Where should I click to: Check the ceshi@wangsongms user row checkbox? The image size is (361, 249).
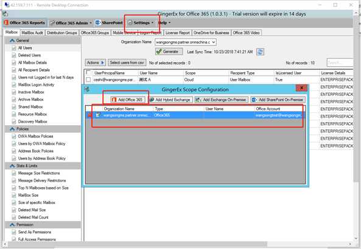click(x=88, y=80)
